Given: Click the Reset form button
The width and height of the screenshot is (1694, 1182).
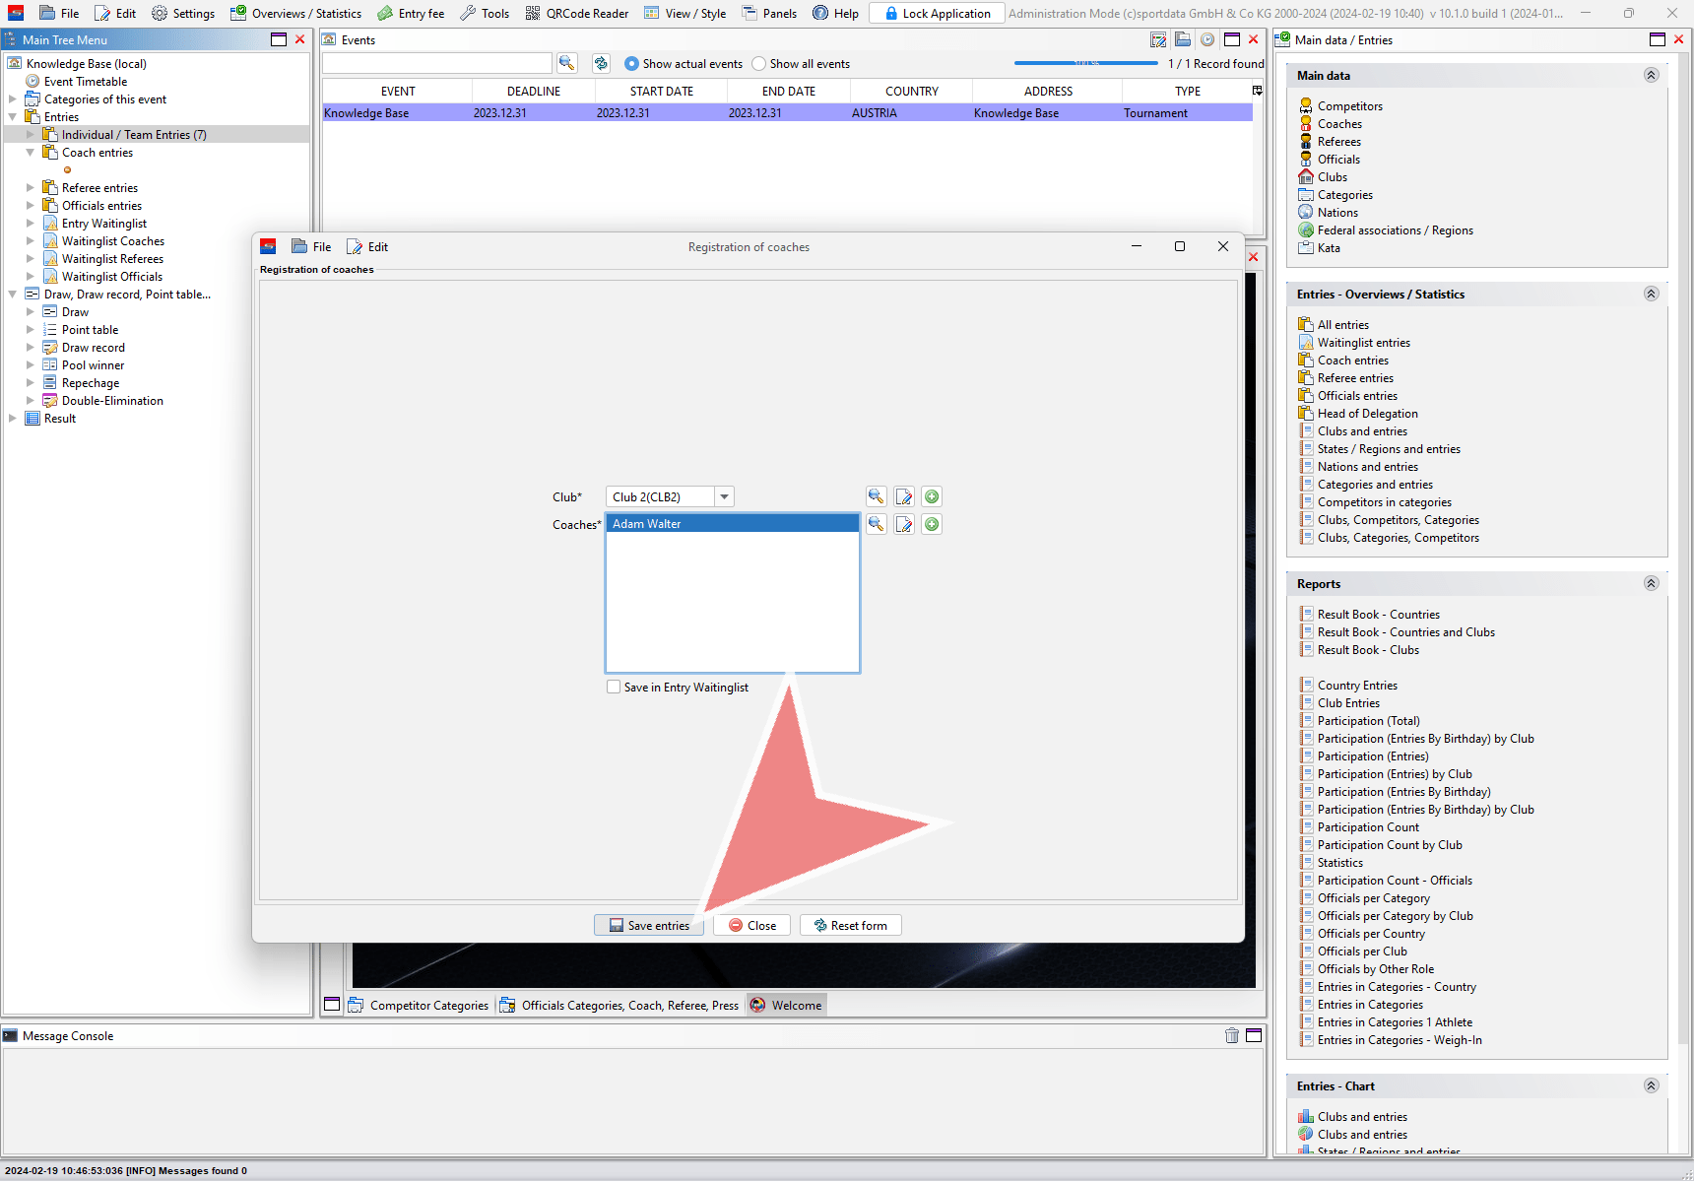Looking at the screenshot, I should point(850,925).
